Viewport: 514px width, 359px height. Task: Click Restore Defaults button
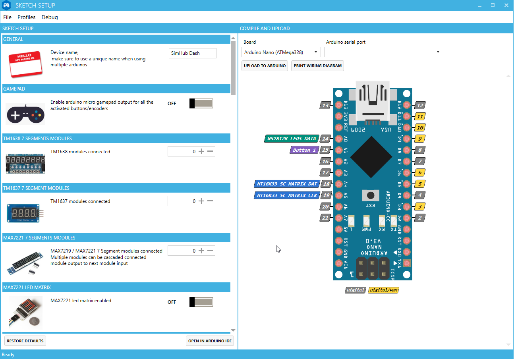(25, 341)
